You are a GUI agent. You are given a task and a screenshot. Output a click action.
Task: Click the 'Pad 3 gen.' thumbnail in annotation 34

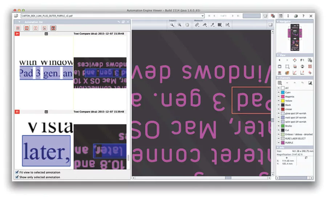pos(46,73)
